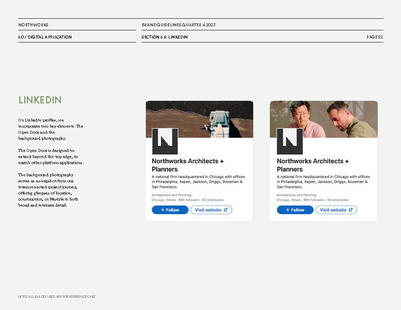
Task: Click 860 followers line in left card
Action: coord(188,200)
